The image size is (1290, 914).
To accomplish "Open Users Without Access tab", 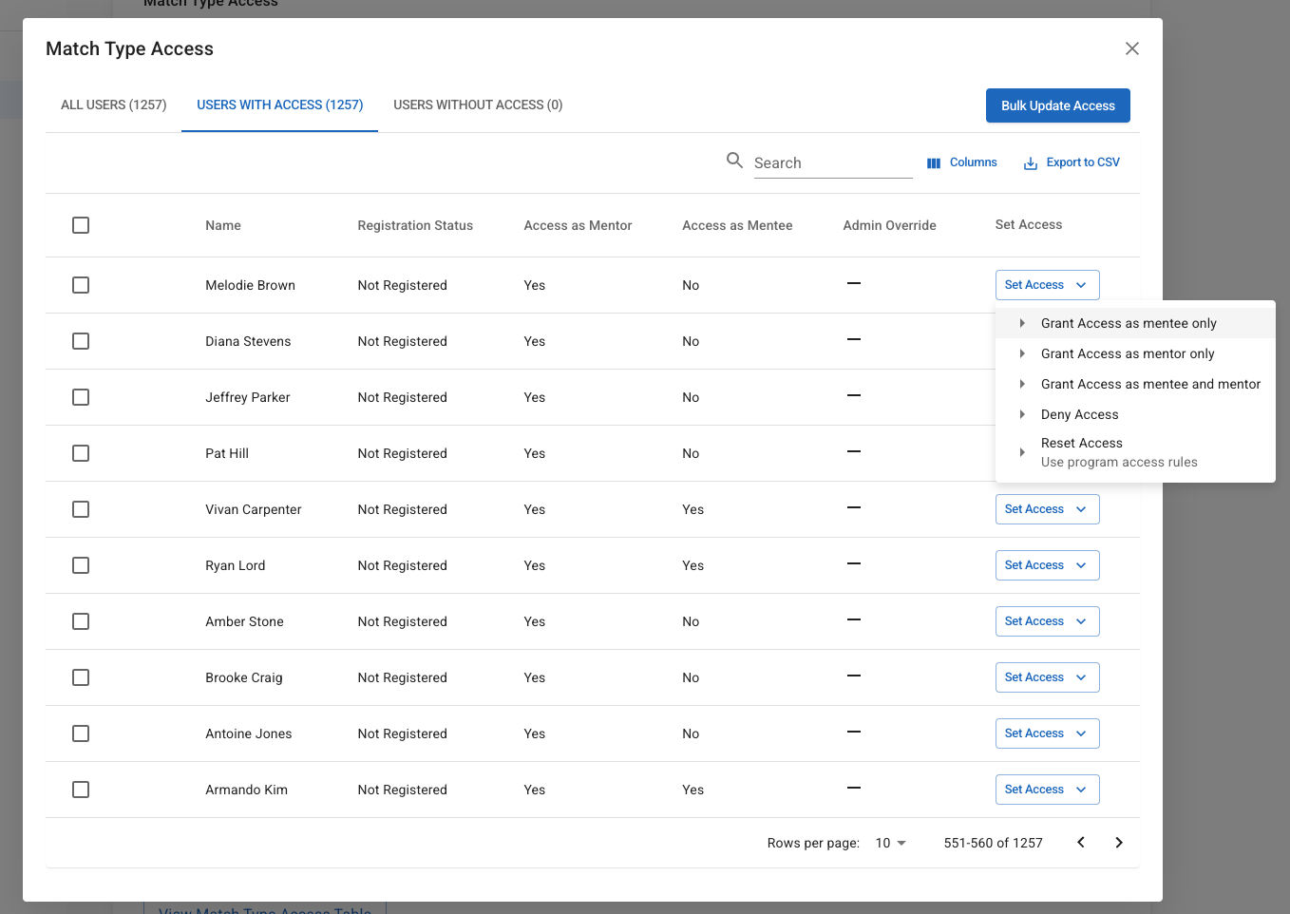I will [478, 105].
